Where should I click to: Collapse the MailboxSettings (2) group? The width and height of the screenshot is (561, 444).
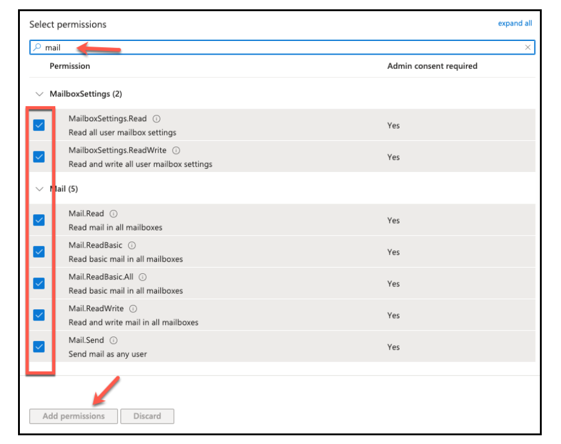[x=39, y=94]
